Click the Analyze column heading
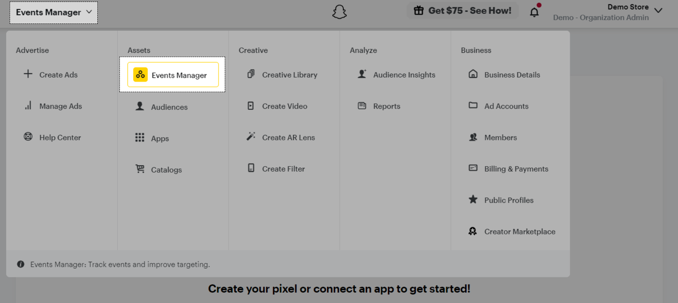The image size is (678, 303). (x=363, y=50)
